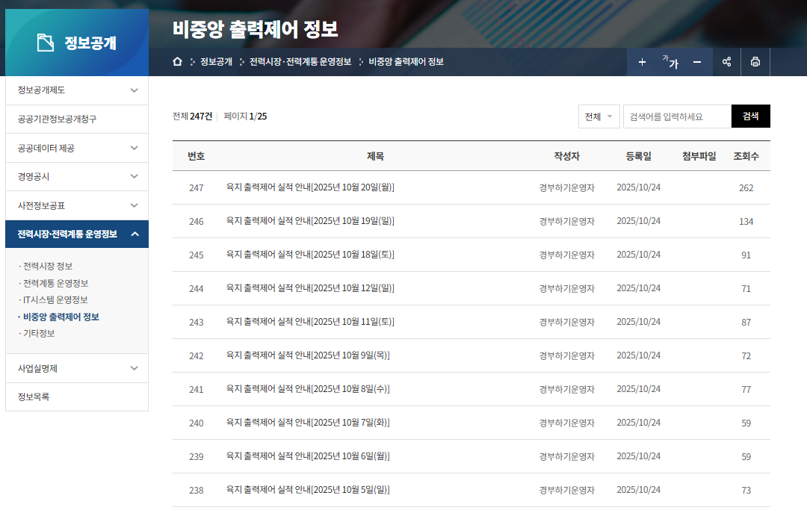Increase font size with the plus icon

click(641, 62)
